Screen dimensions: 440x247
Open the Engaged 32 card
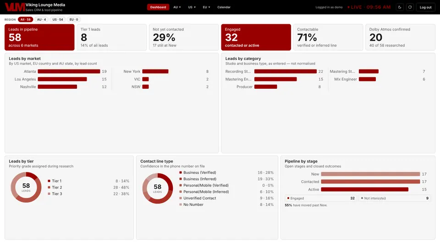(256, 37)
